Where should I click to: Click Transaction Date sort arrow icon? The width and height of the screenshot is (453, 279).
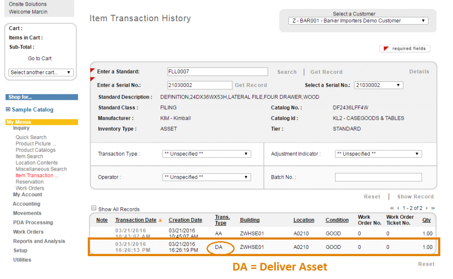tap(160, 220)
